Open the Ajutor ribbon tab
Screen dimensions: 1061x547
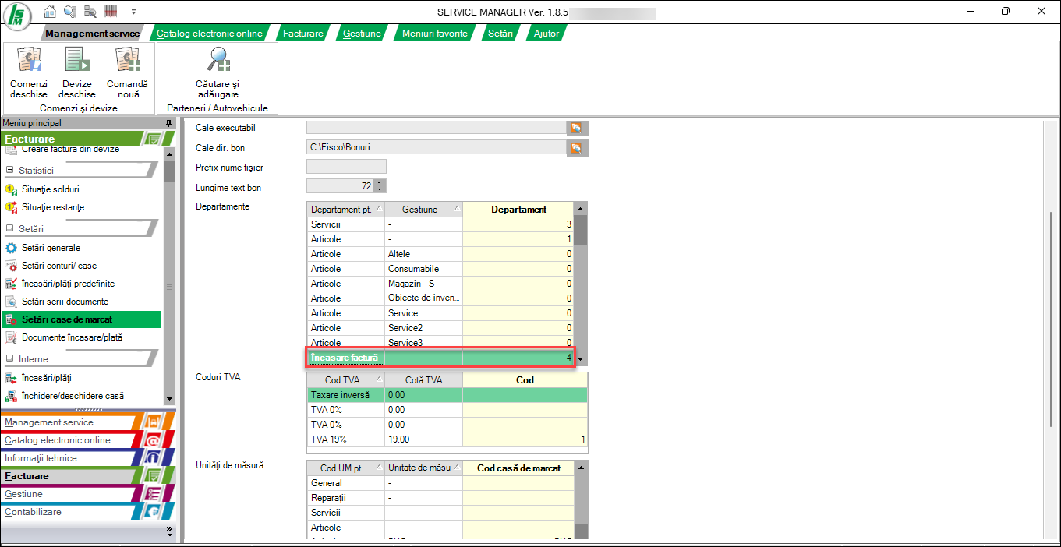[546, 34]
